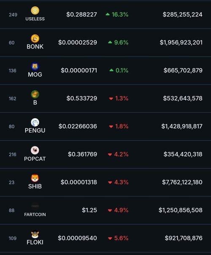
Task: Click the B coin green logo
Action: [x=35, y=94]
